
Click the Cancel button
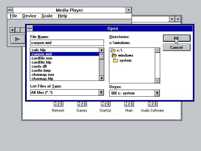pos(177,48)
